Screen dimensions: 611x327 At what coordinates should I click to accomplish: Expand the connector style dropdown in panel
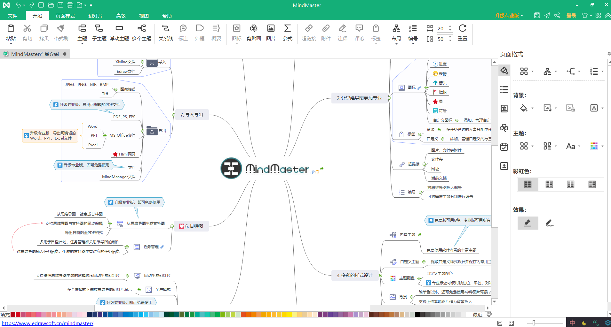[x=579, y=72]
